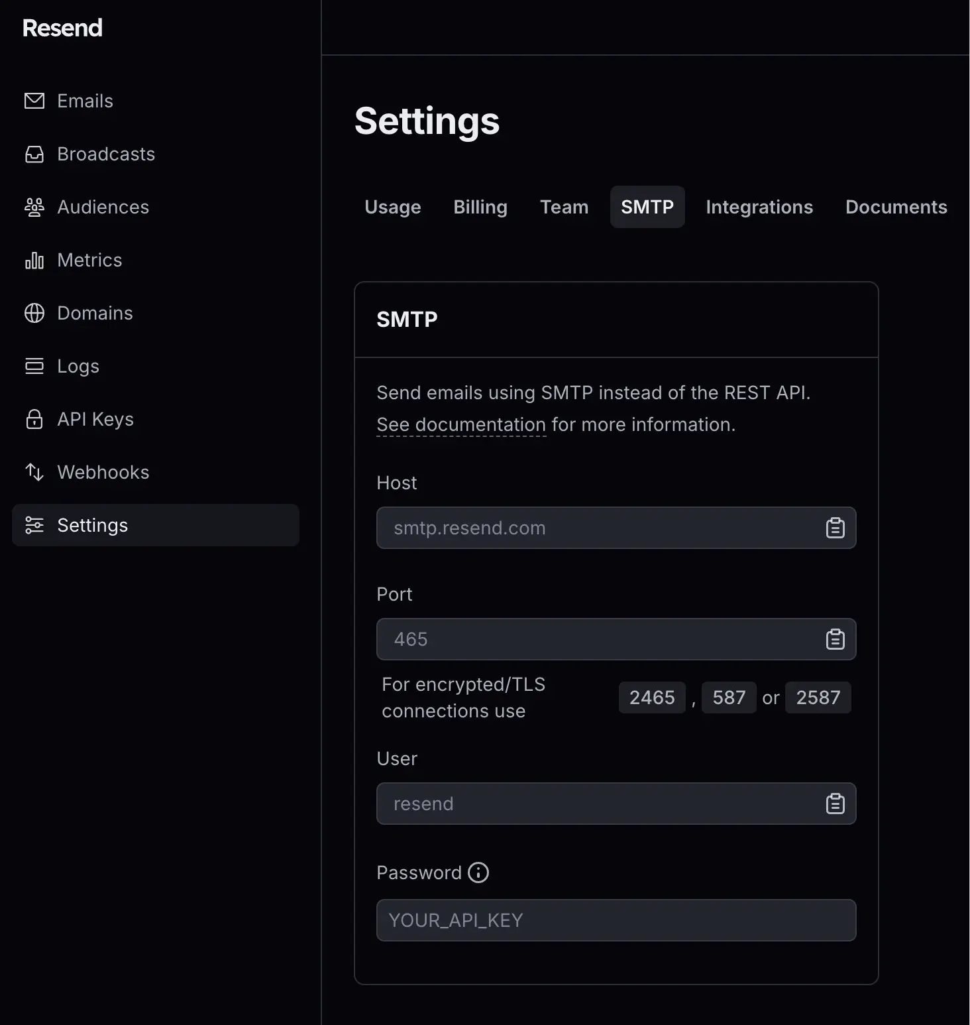Screen dimensions: 970x1025
Task: Click the Emails envelope icon
Action: (x=34, y=101)
